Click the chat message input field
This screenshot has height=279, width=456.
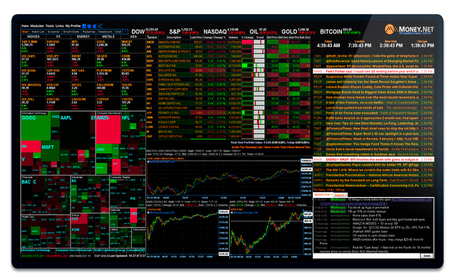pos(366,256)
